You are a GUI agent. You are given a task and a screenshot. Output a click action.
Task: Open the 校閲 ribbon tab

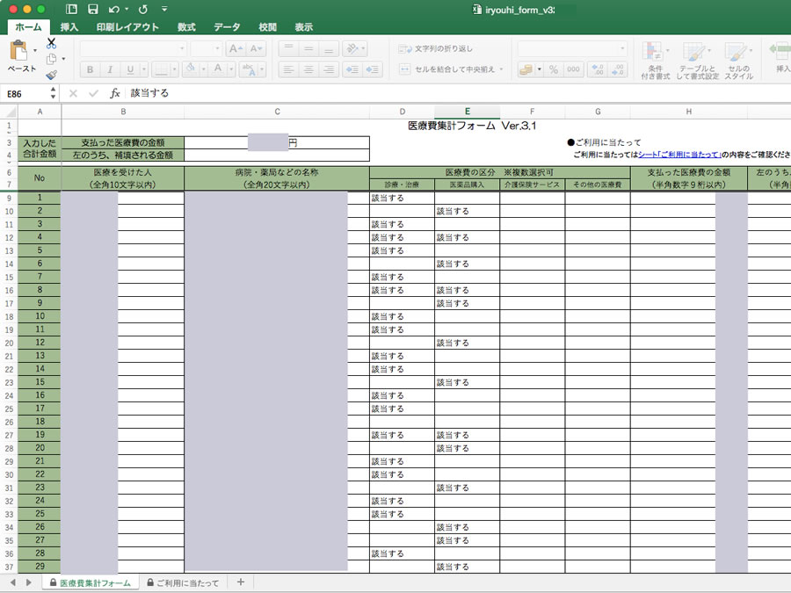click(x=267, y=27)
